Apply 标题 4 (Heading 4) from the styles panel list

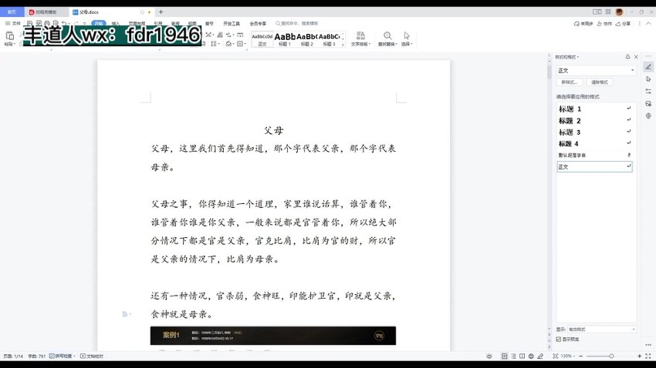click(x=595, y=143)
